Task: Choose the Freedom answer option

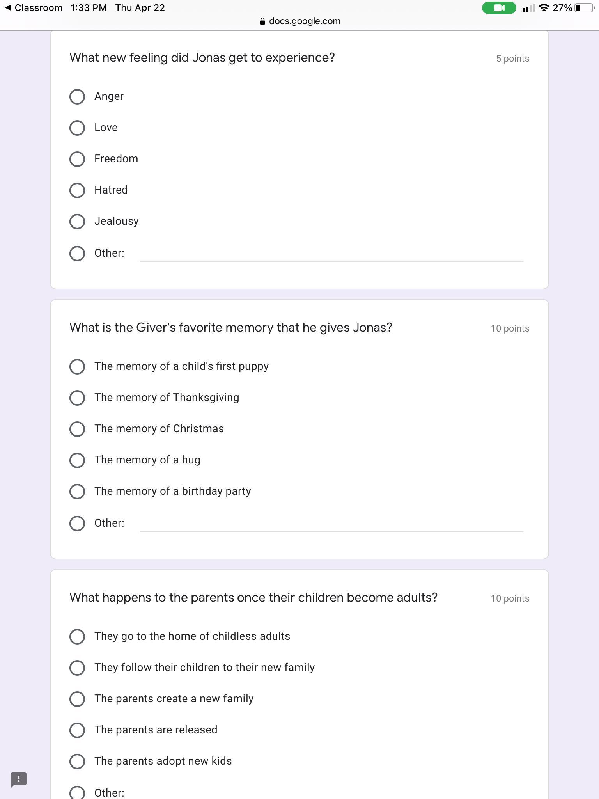Action: pos(77,159)
